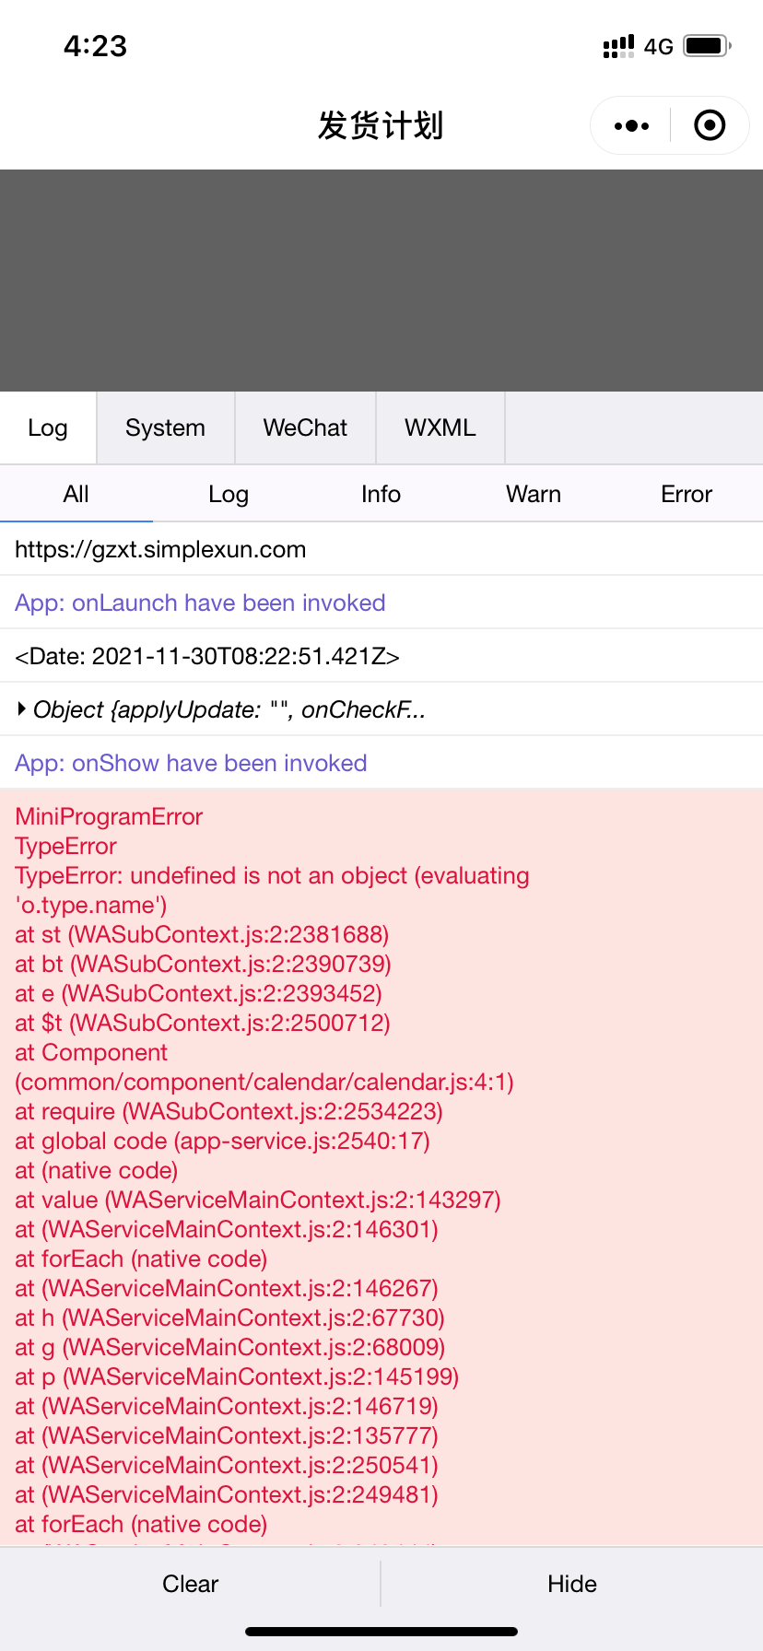The height and width of the screenshot is (1651, 763).
Task: Filter logs by Error
Action: point(687,494)
